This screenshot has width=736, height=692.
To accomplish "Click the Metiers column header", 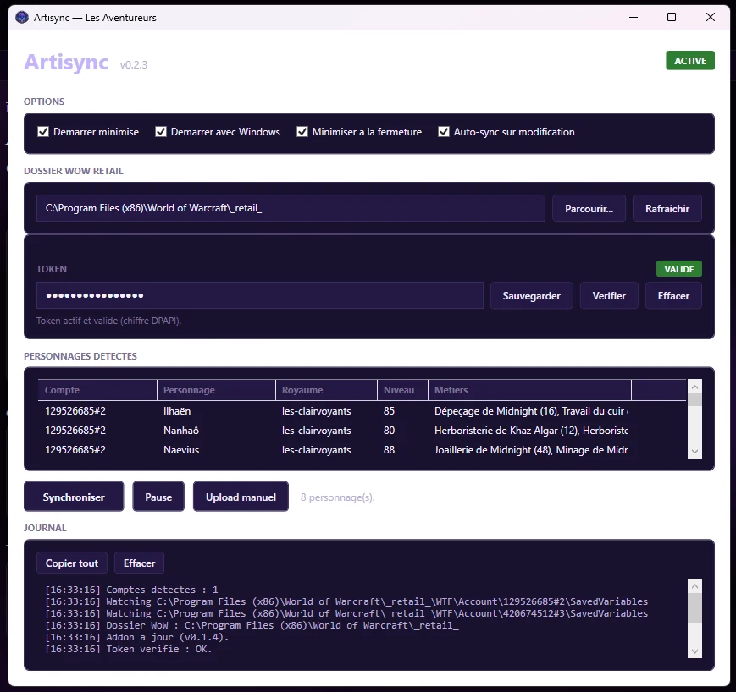I will coord(529,390).
